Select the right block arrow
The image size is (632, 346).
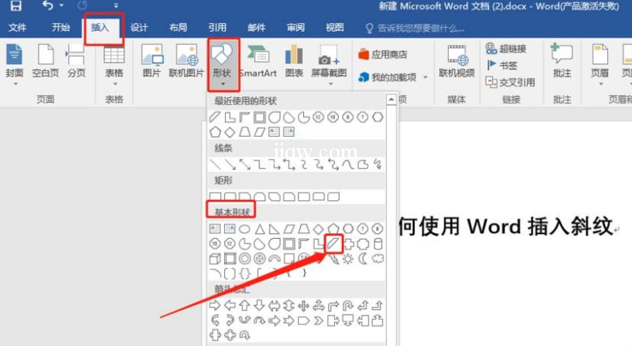coord(215,306)
